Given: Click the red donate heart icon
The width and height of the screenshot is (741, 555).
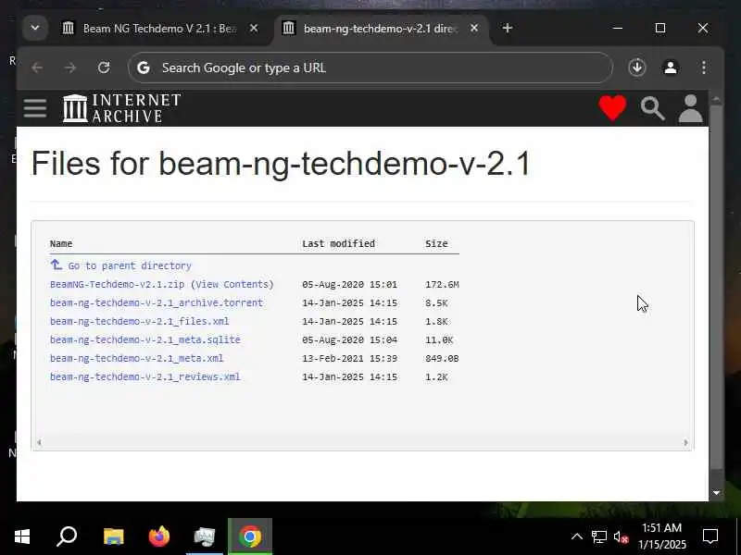Looking at the screenshot, I should click(x=612, y=108).
